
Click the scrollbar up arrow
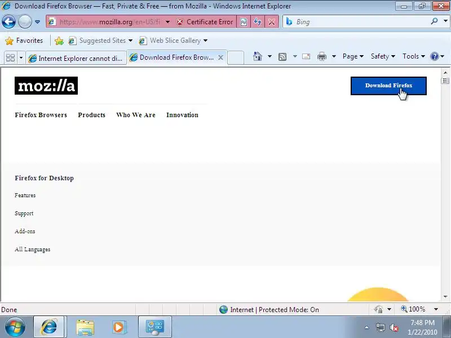(x=445, y=73)
